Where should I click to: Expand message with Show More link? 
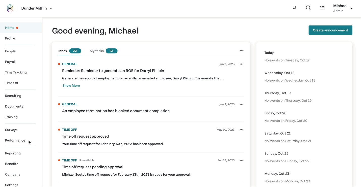click(x=71, y=86)
